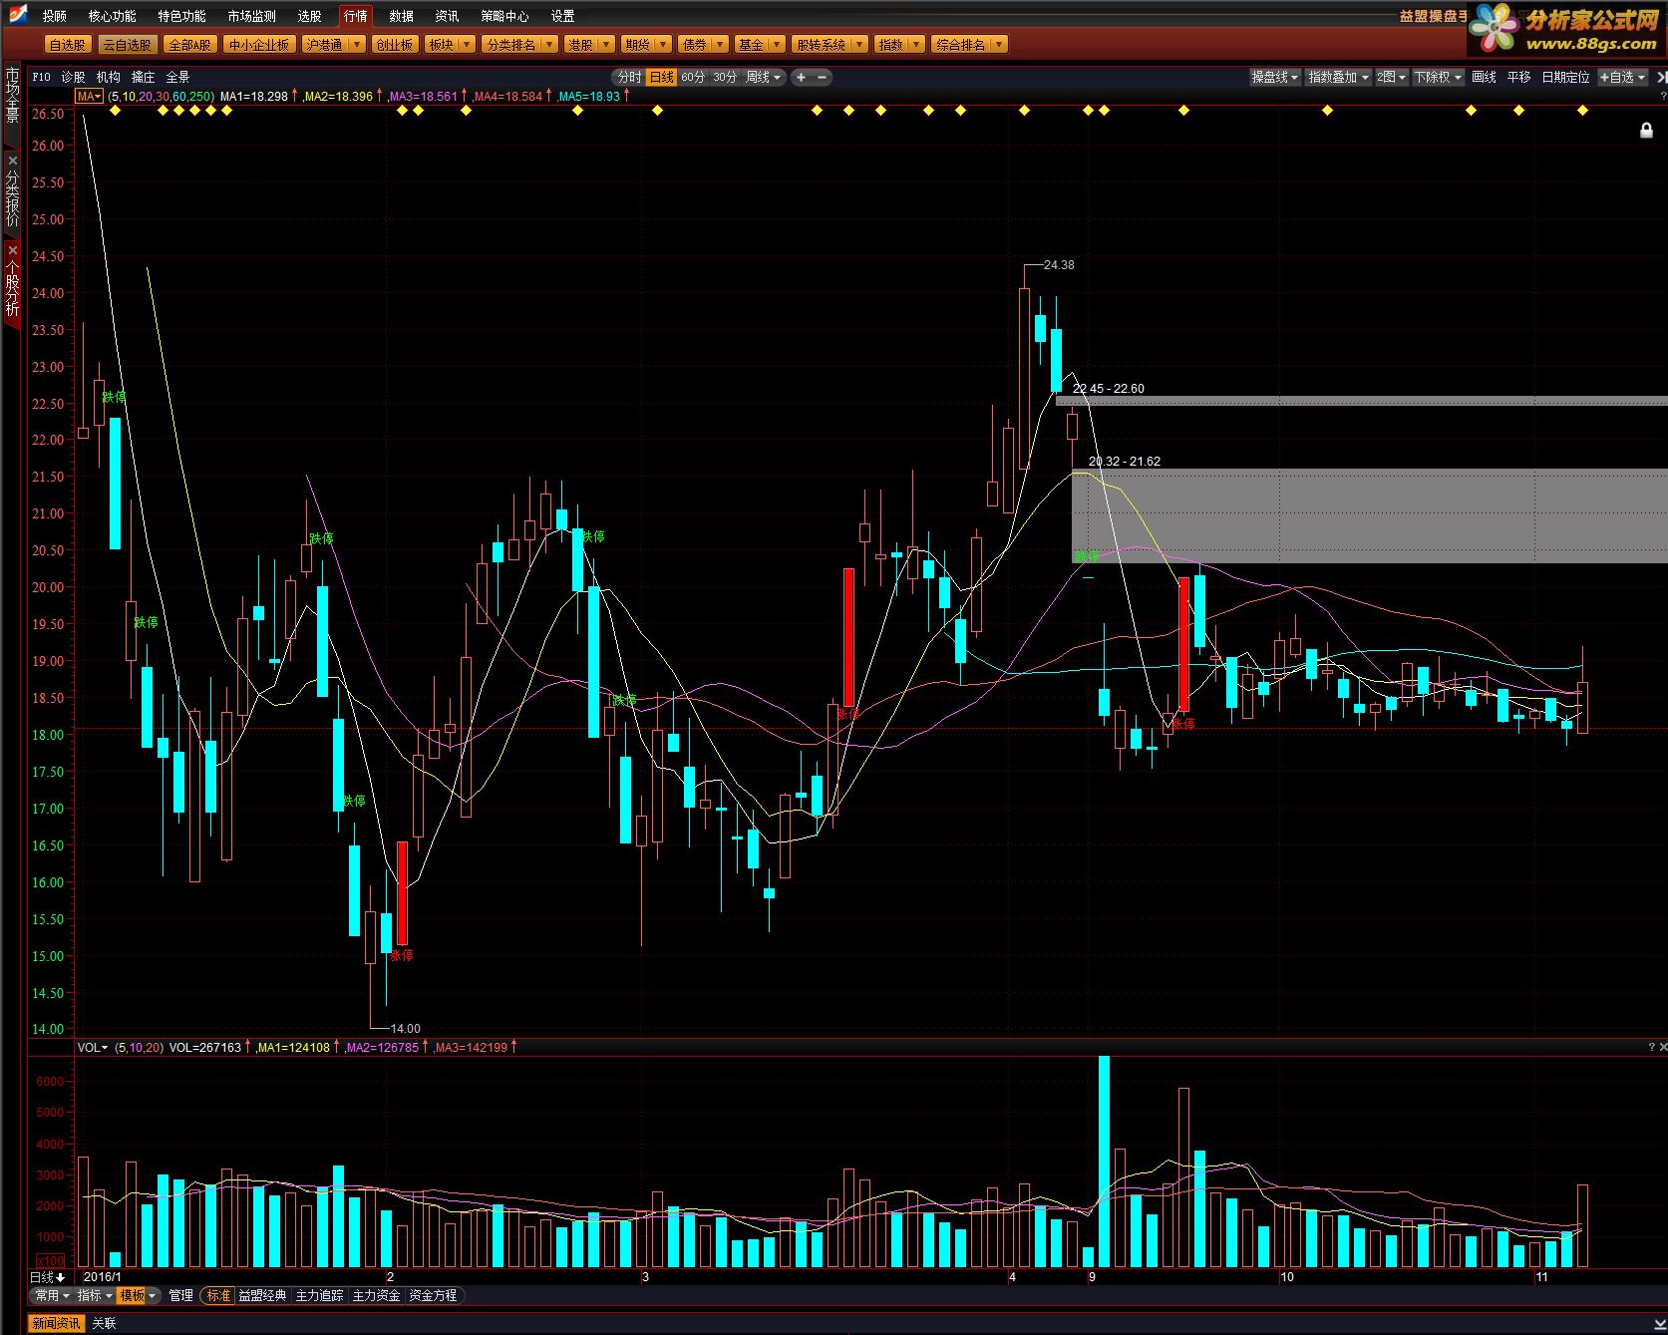Open the +自选 dropdown
The height and width of the screenshot is (1335, 1668).
click(1623, 77)
